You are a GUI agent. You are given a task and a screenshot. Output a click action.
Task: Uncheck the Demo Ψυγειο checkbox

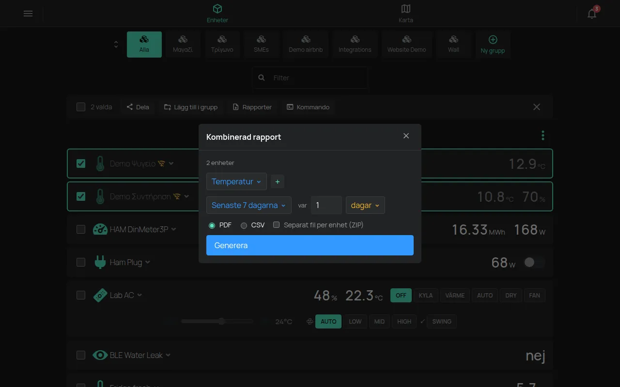[81, 164]
